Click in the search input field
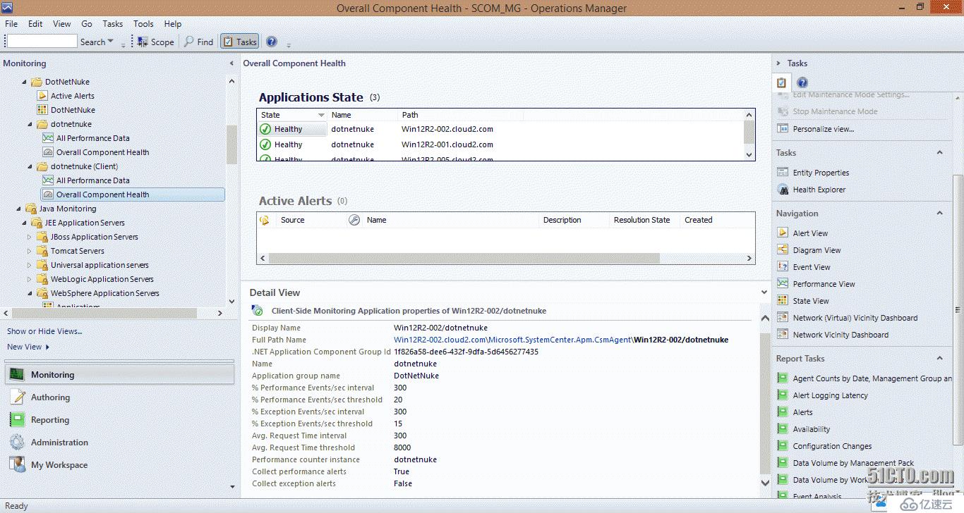 pos(42,42)
